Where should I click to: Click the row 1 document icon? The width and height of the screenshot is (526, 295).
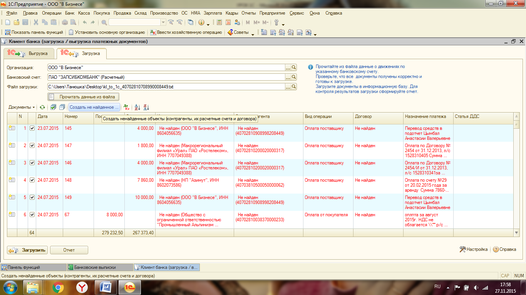pos(12,128)
